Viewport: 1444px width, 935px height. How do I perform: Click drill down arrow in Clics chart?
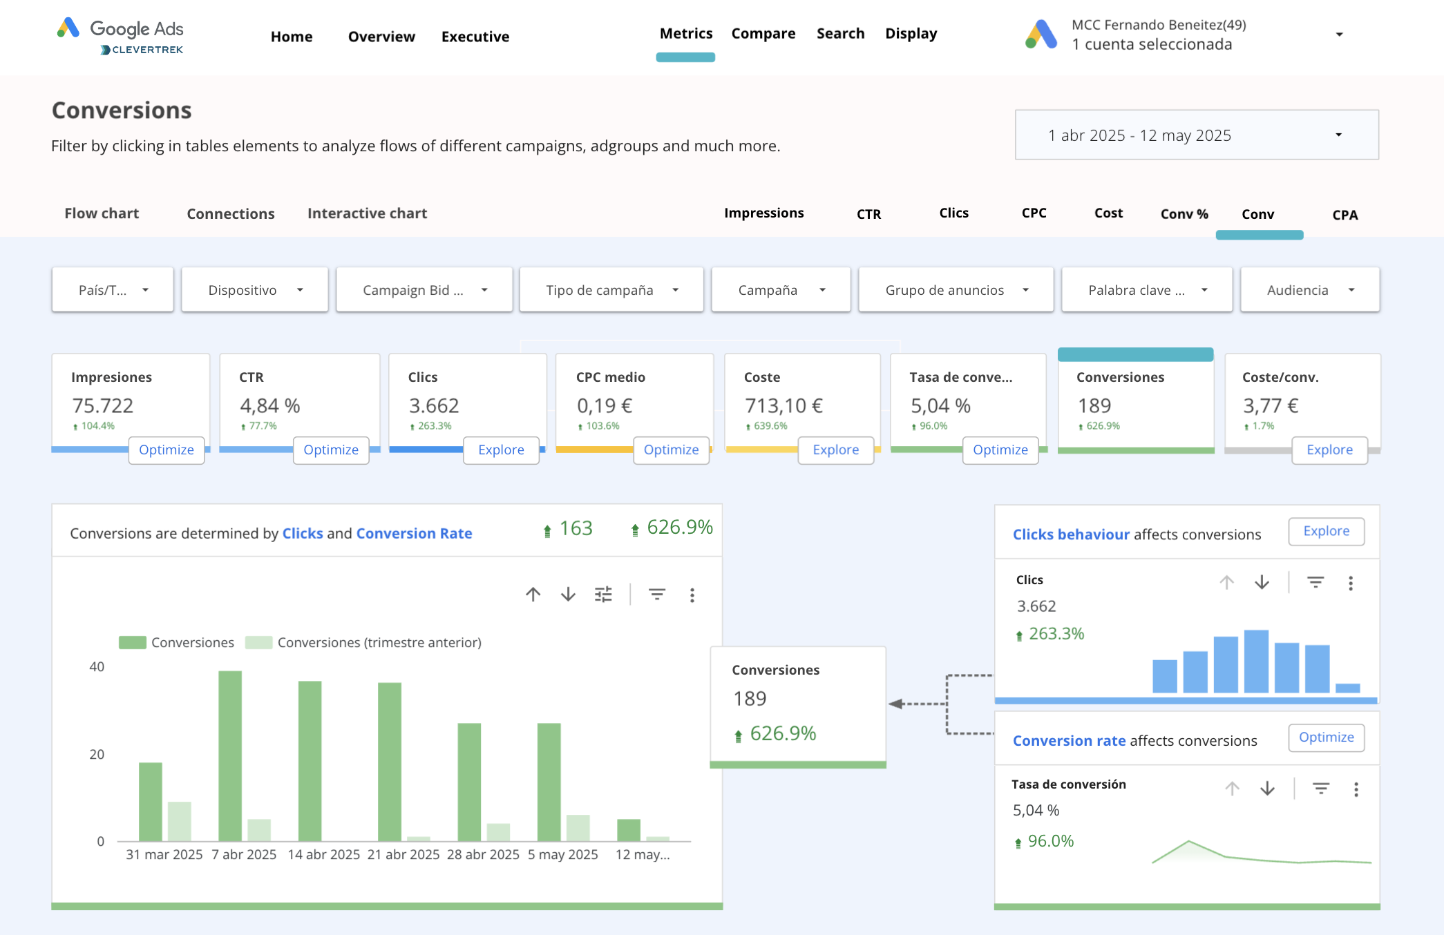click(x=1262, y=583)
